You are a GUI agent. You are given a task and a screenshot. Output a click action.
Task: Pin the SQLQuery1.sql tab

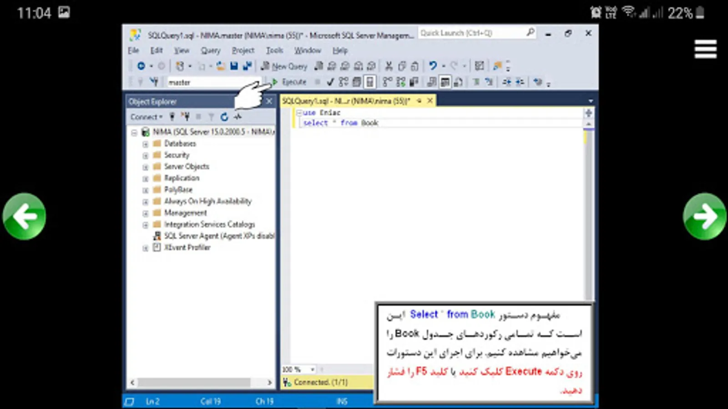[x=419, y=100]
